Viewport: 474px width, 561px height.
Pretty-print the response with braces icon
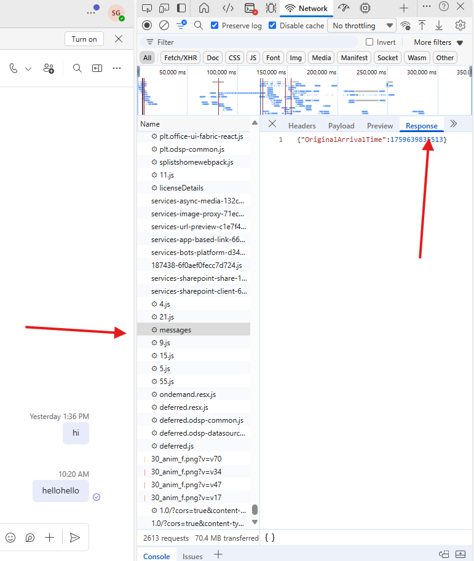(270, 538)
